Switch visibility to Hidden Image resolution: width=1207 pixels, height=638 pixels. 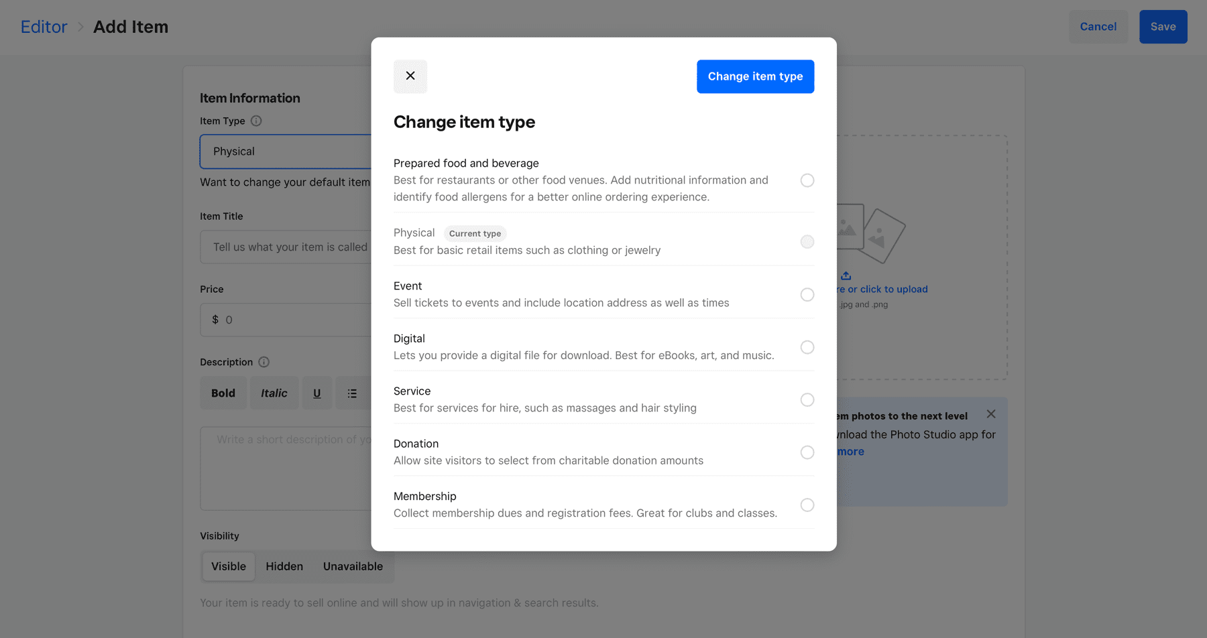(284, 566)
